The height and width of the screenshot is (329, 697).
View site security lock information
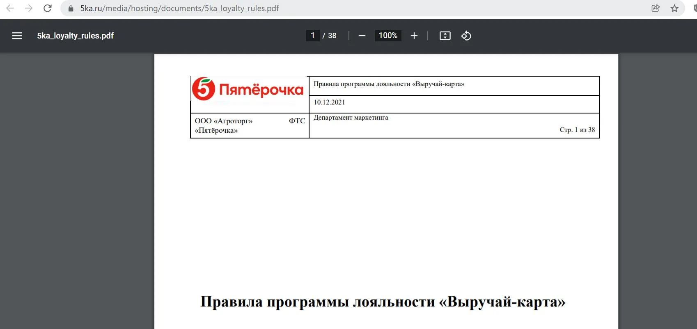click(71, 9)
